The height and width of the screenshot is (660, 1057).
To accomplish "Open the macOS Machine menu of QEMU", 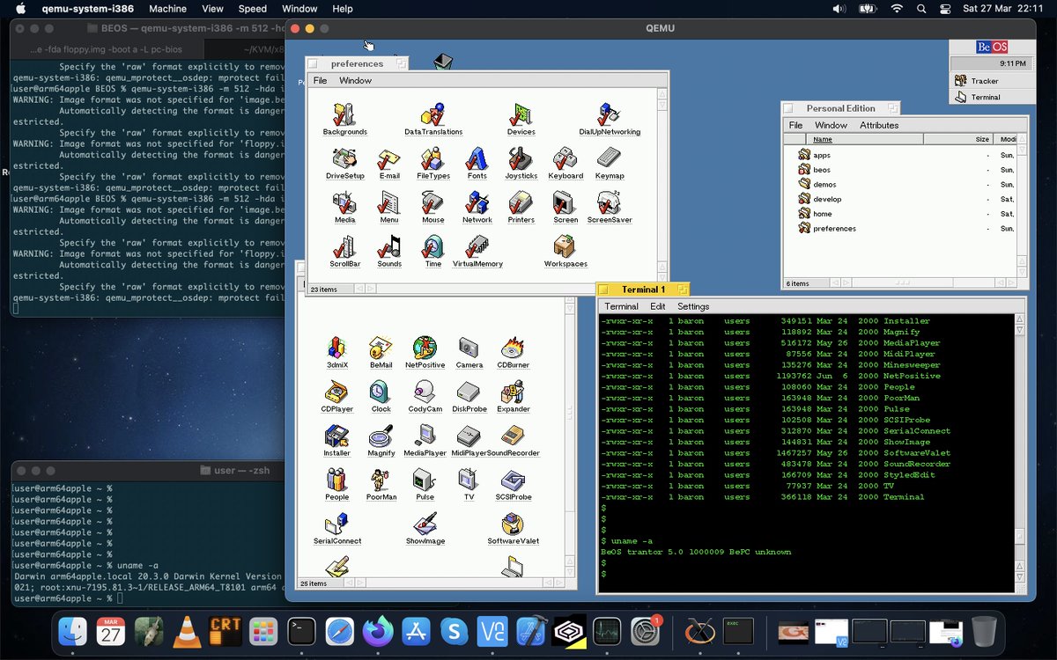I will [x=167, y=9].
